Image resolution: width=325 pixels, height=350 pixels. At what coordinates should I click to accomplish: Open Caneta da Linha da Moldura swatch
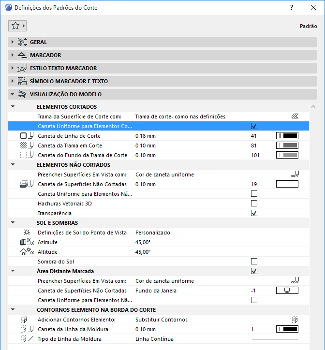pyautogui.click(x=287, y=329)
